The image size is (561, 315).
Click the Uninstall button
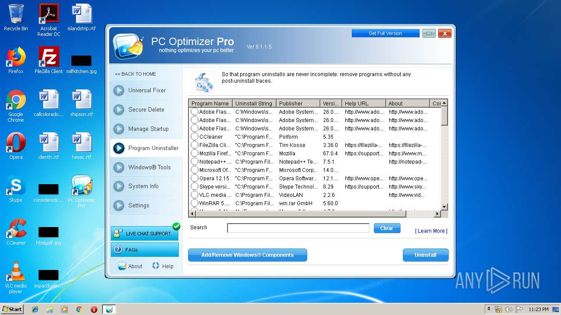coord(426,255)
